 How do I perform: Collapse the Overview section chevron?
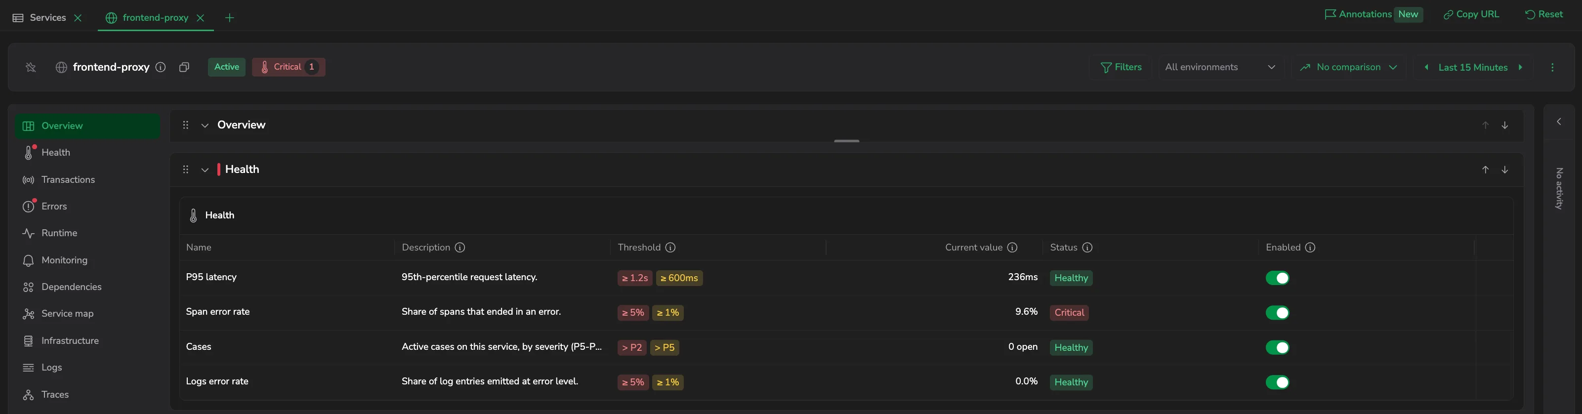205,125
